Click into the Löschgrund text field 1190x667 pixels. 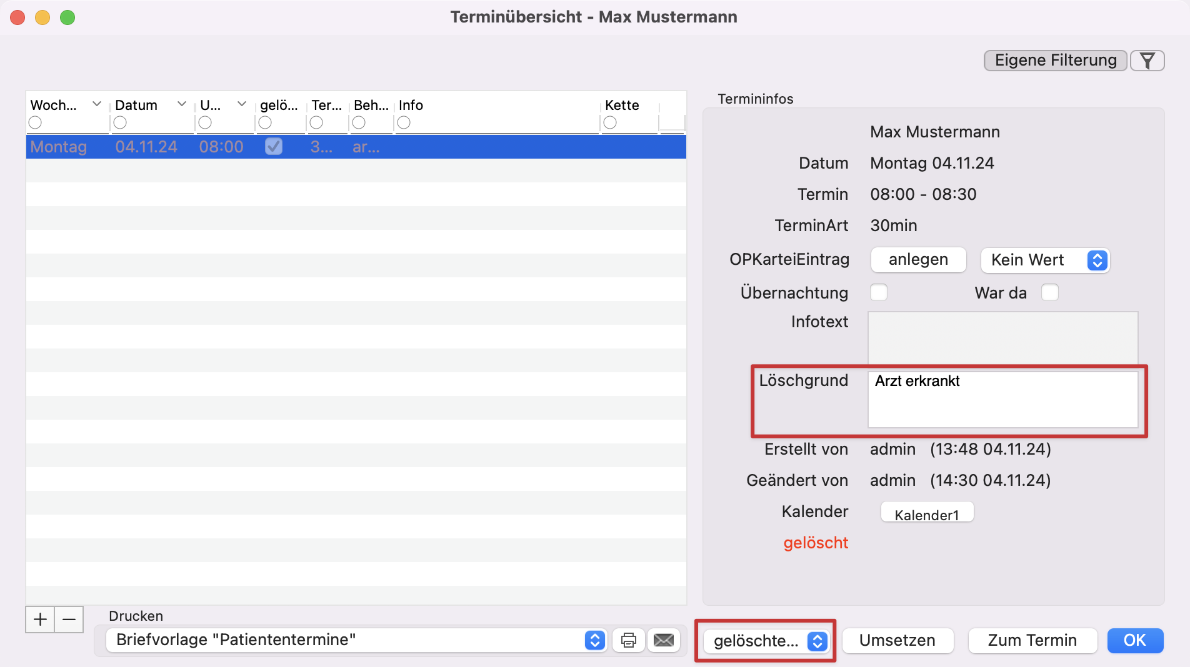1002,400
